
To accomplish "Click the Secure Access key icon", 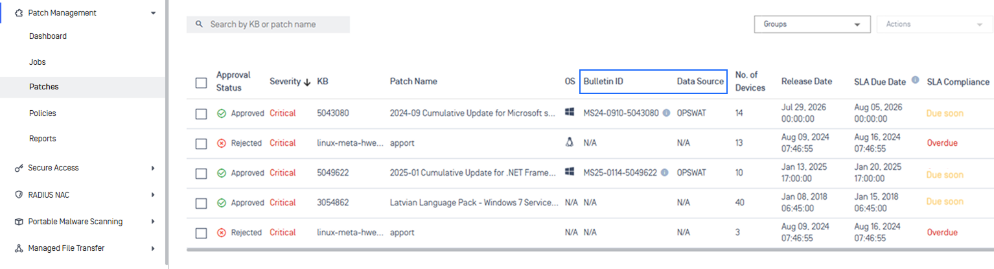I will [18, 168].
